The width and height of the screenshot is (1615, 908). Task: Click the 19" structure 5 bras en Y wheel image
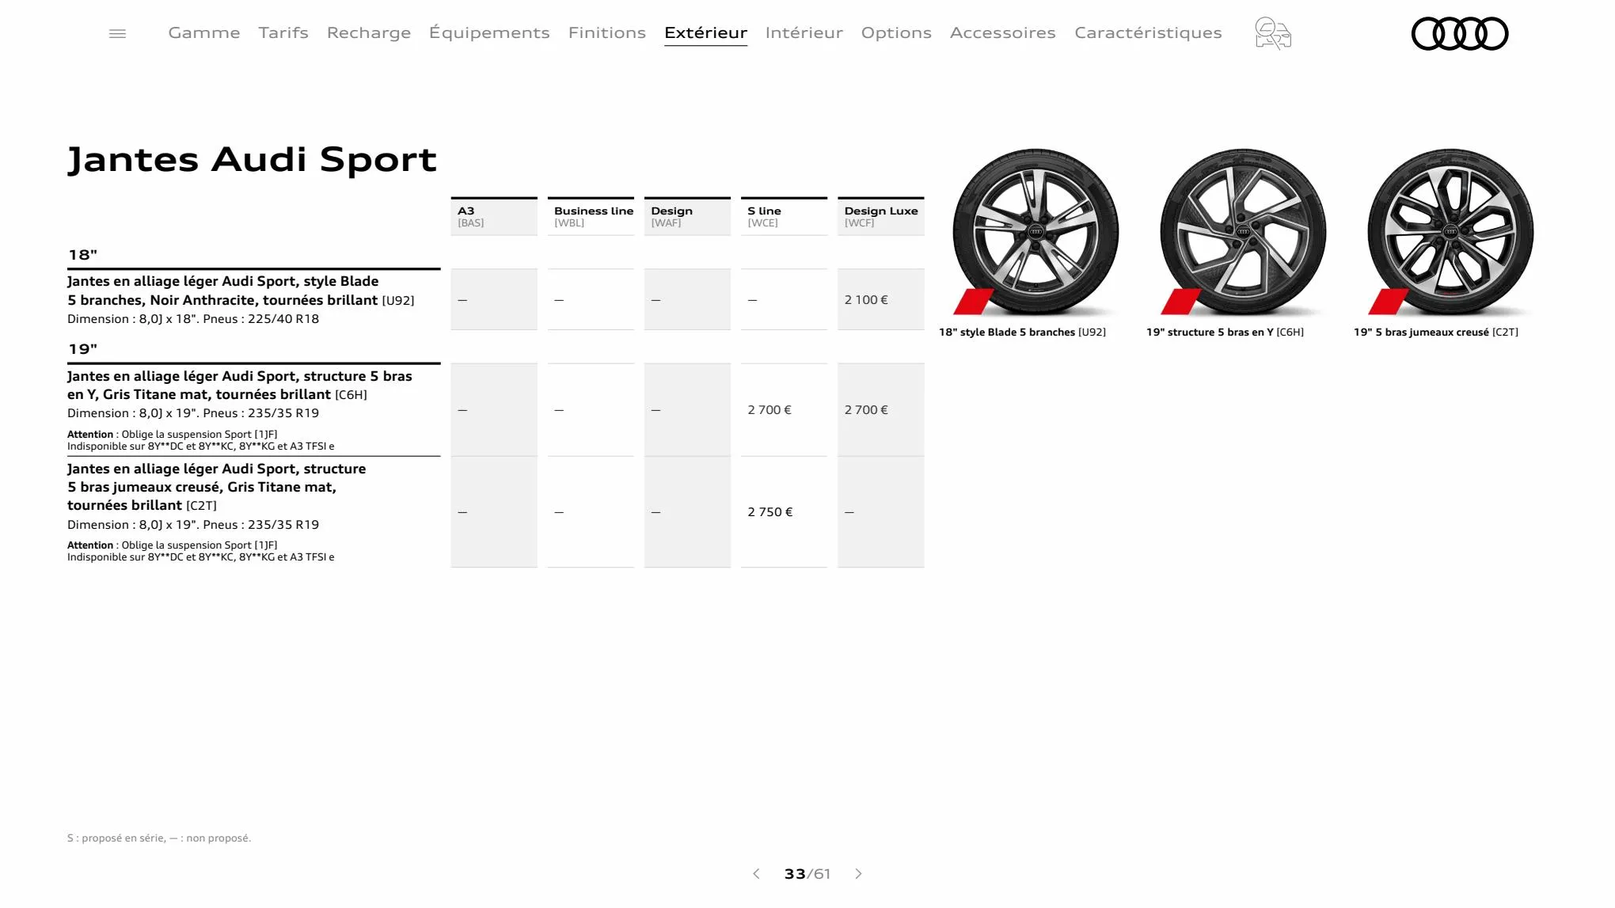tap(1243, 232)
